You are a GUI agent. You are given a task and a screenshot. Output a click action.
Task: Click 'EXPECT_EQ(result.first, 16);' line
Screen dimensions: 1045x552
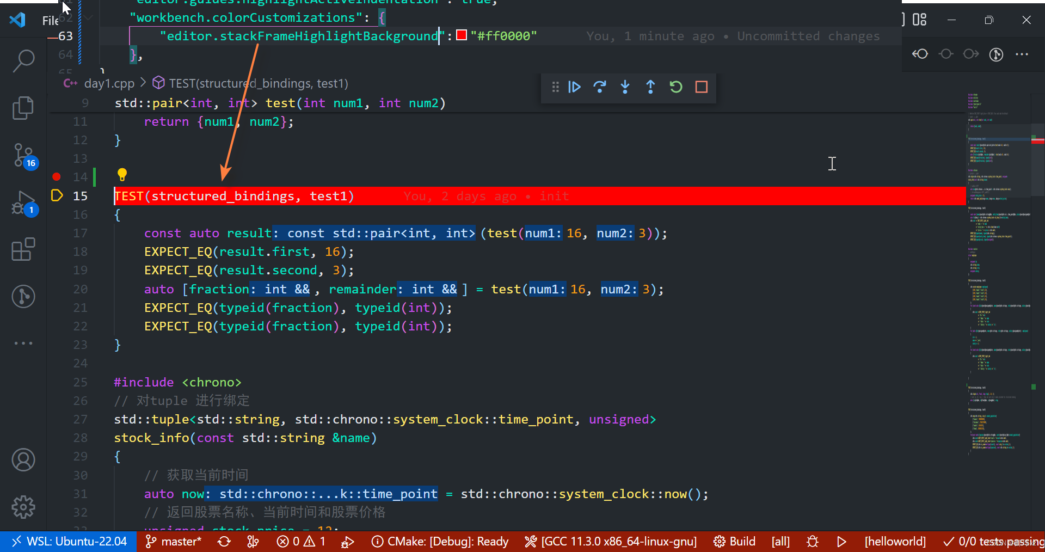(249, 252)
